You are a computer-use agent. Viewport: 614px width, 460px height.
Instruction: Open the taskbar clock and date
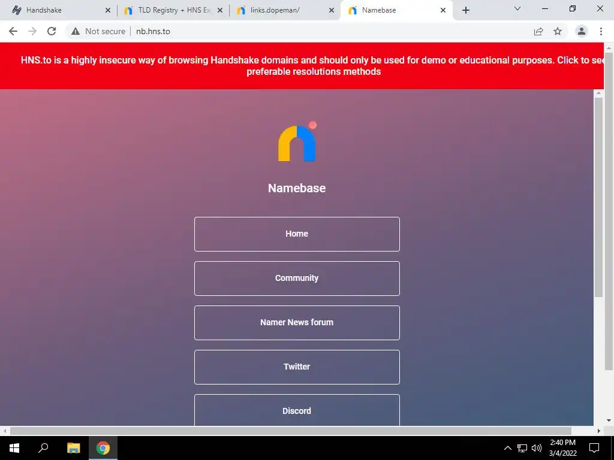coord(562,448)
